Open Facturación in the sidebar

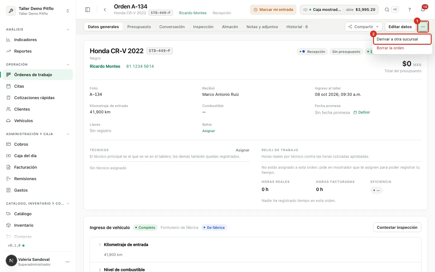click(x=38, y=167)
